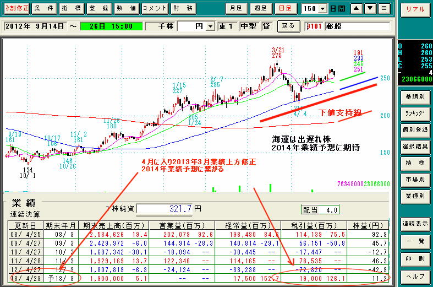This screenshot has width=433, height=287.
Task: Click the 郵船 stock name field
Action: click(357, 26)
